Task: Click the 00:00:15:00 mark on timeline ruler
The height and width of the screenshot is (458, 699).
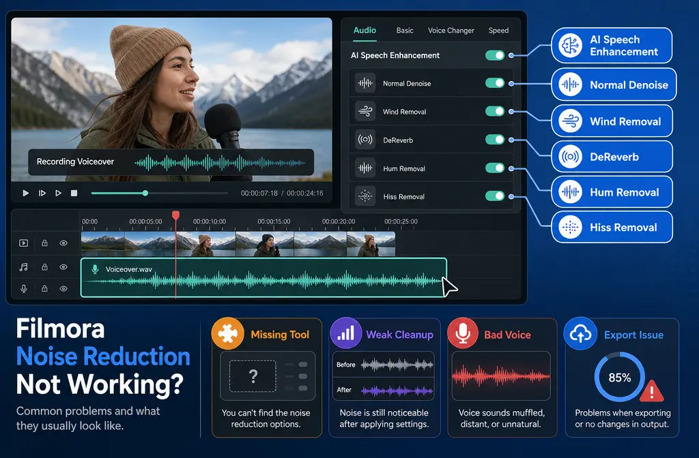Action: pos(274,222)
